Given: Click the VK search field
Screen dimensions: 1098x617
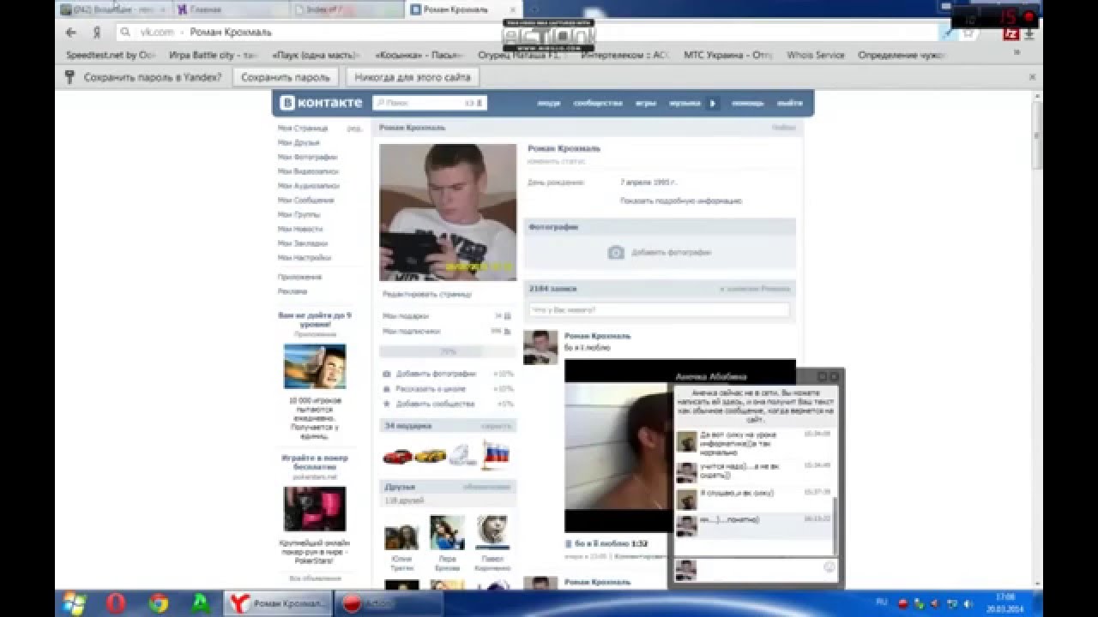Looking at the screenshot, I should tap(430, 103).
